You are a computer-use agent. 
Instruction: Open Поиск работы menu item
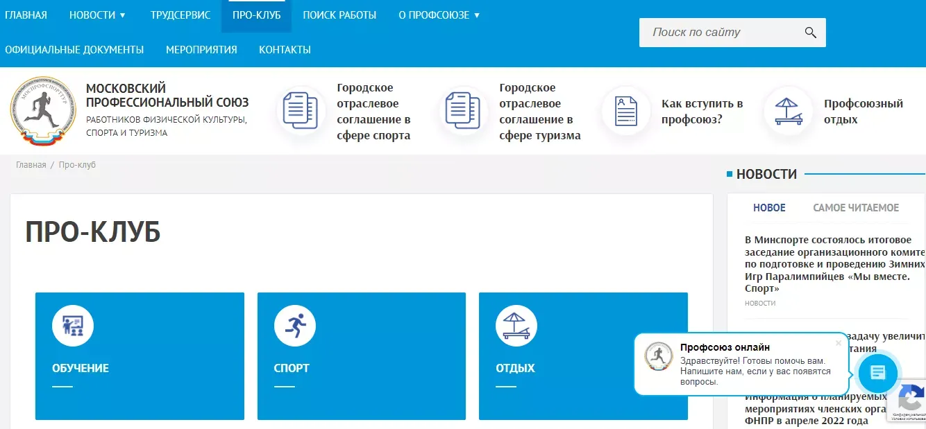pos(339,15)
